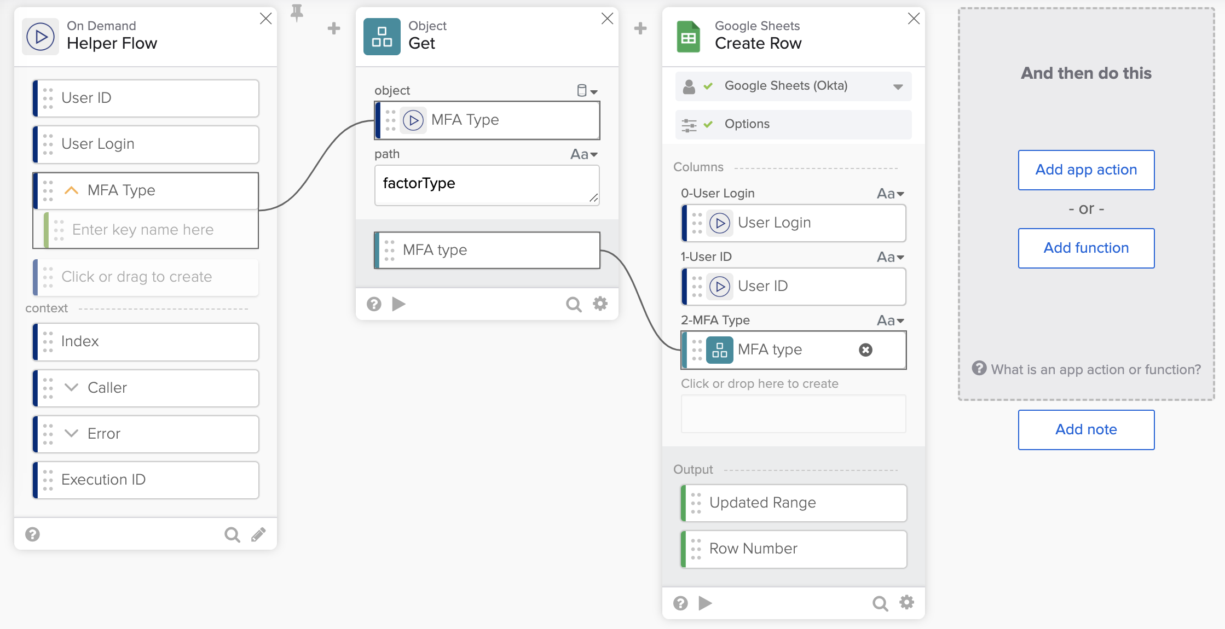This screenshot has width=1225, height=629.
Task: Open the Aa type dropdown for 0-User Login
Action: 889,193
